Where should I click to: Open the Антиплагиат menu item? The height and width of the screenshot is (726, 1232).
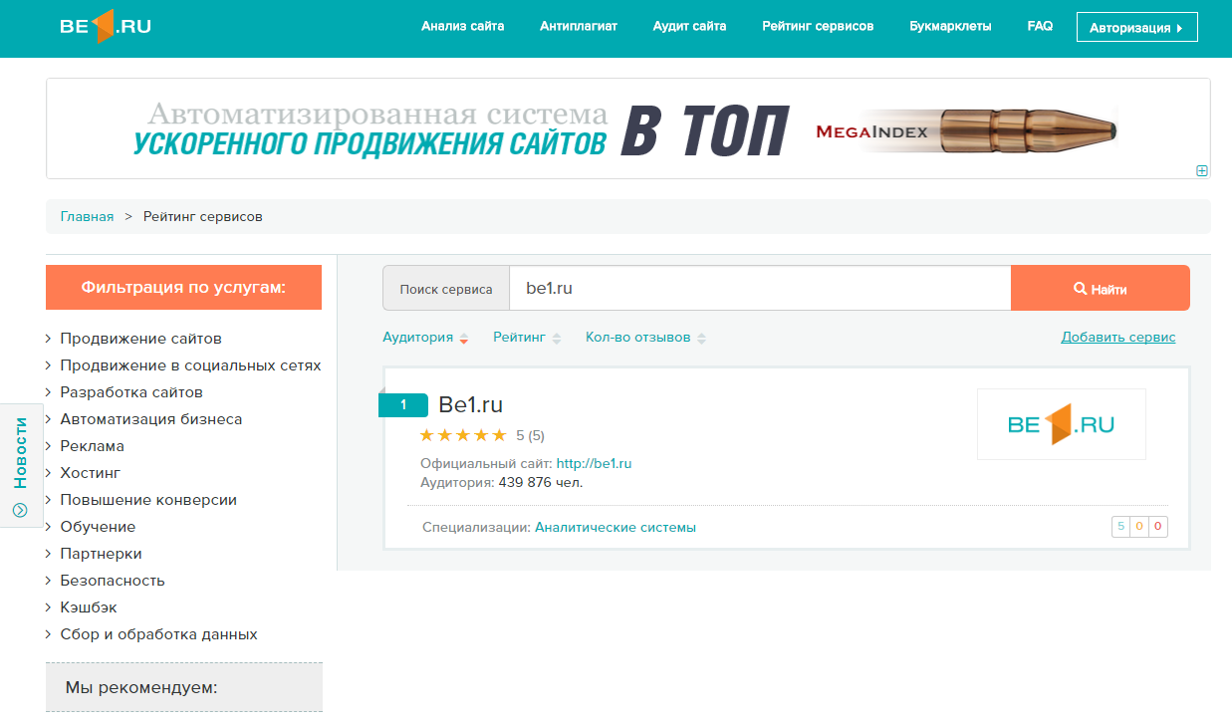pyautogui.click(x=578, y=26)
